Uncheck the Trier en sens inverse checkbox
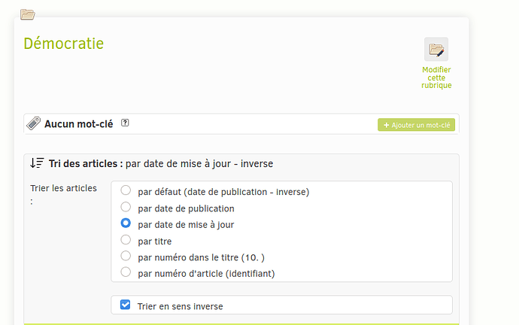519x325 pixels. (x=125, y=305)
